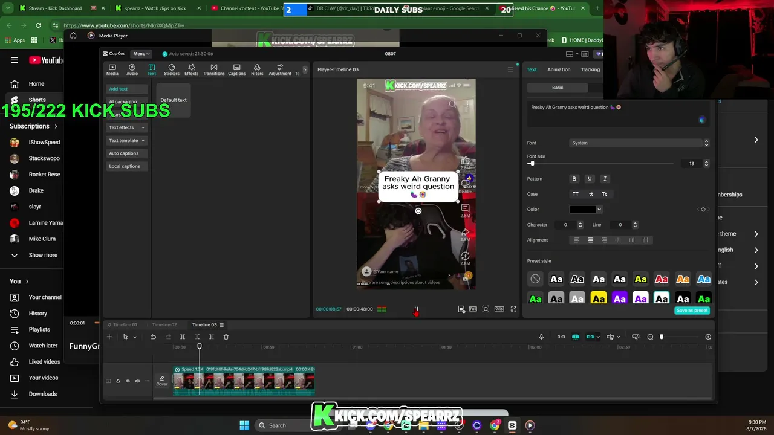Open the Effects panel
Screen dimensions: 774x435
(x=191, y=69)
